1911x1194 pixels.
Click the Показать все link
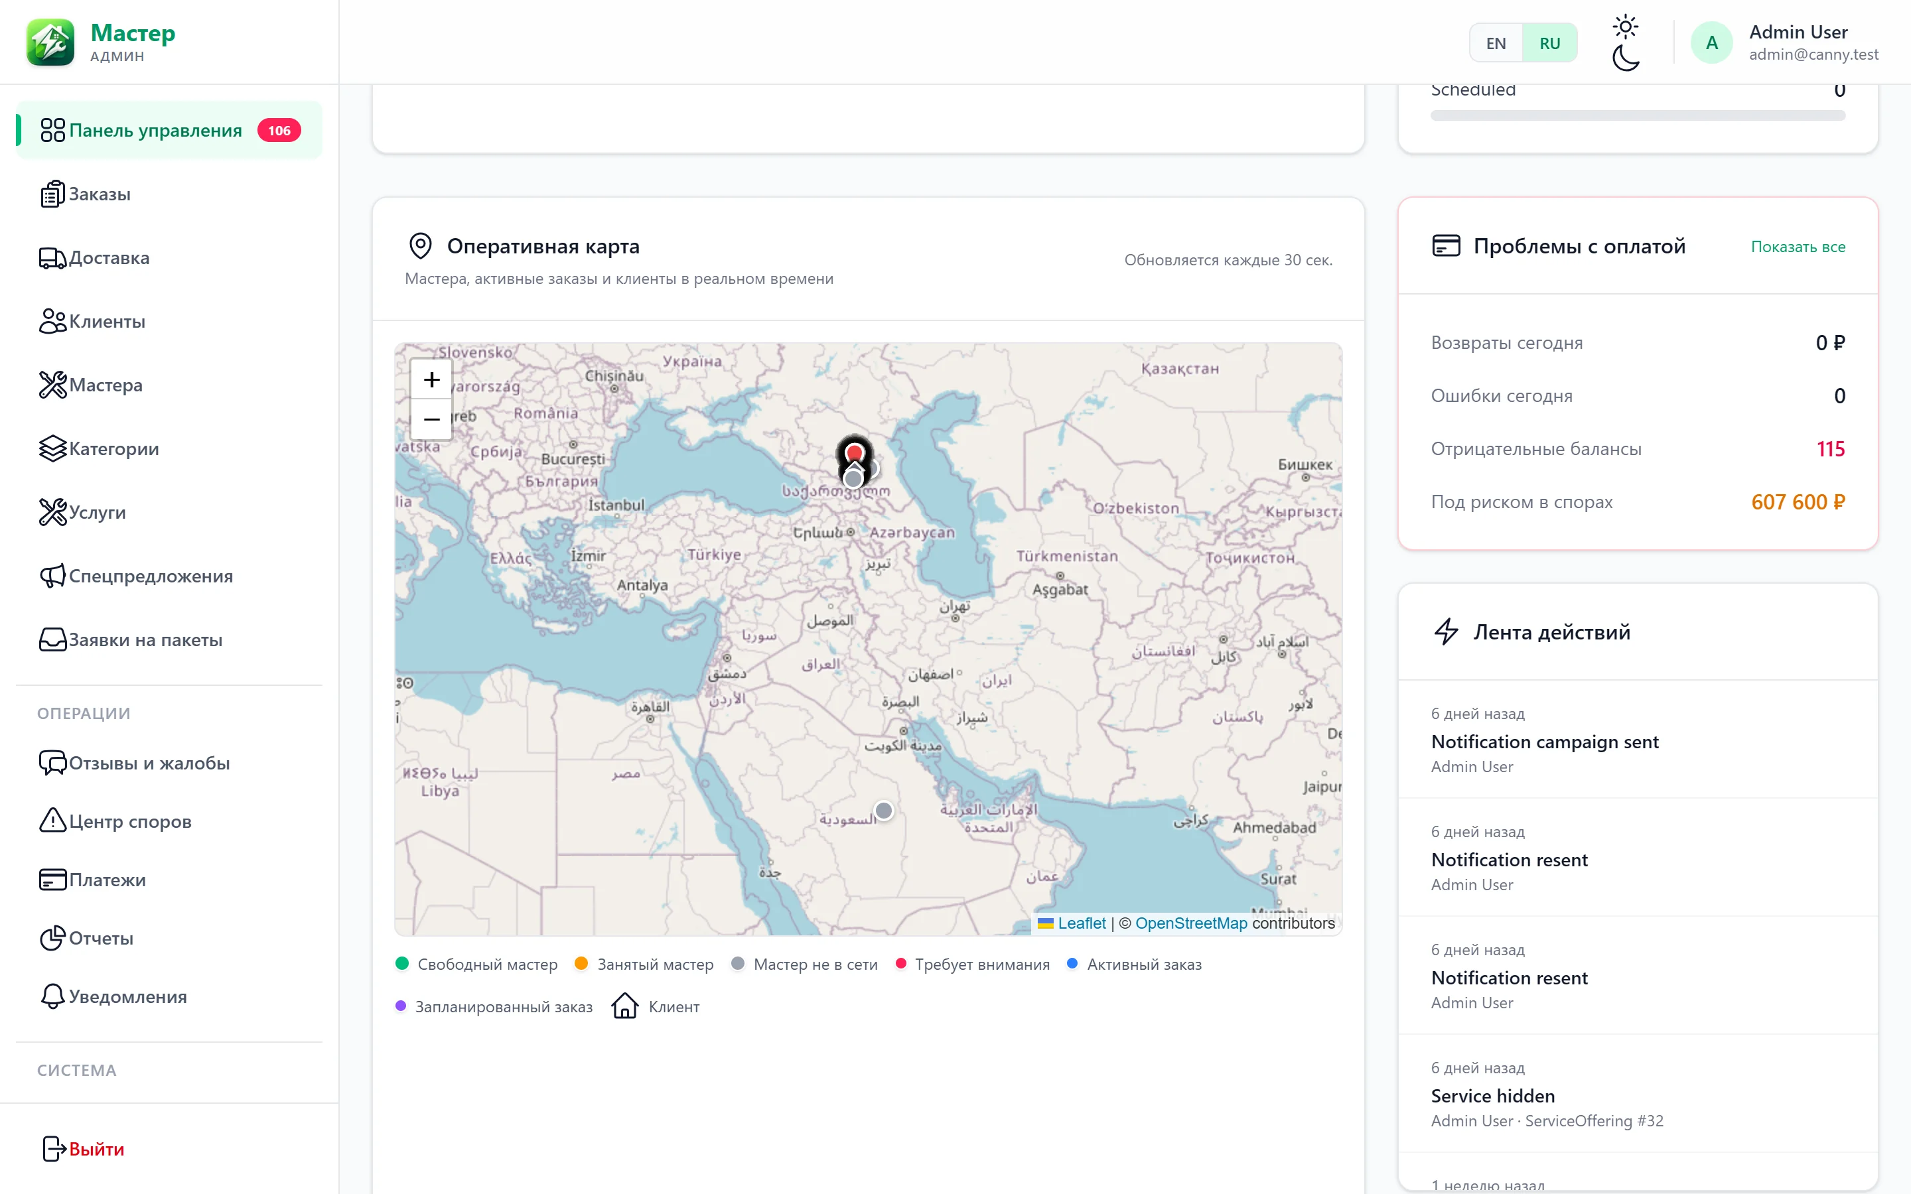click(x=1798, y=247)
